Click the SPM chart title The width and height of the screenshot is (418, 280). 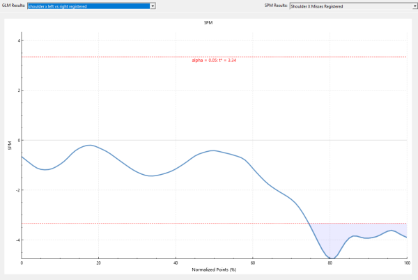point(208,23)
